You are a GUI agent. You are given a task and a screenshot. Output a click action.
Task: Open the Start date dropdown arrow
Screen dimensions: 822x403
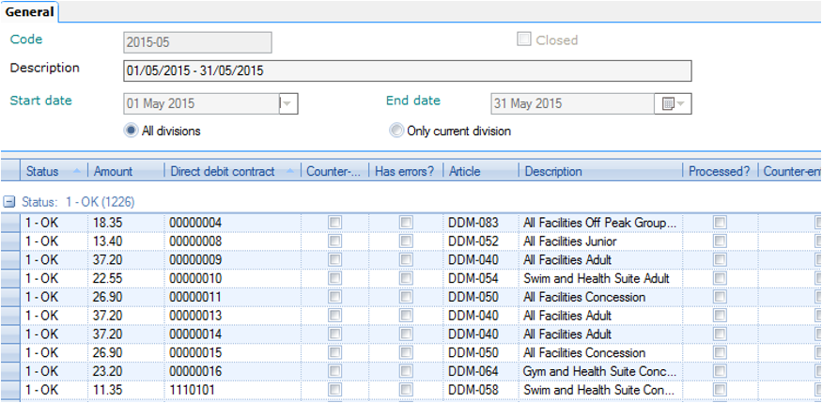(x=287, y=103)
